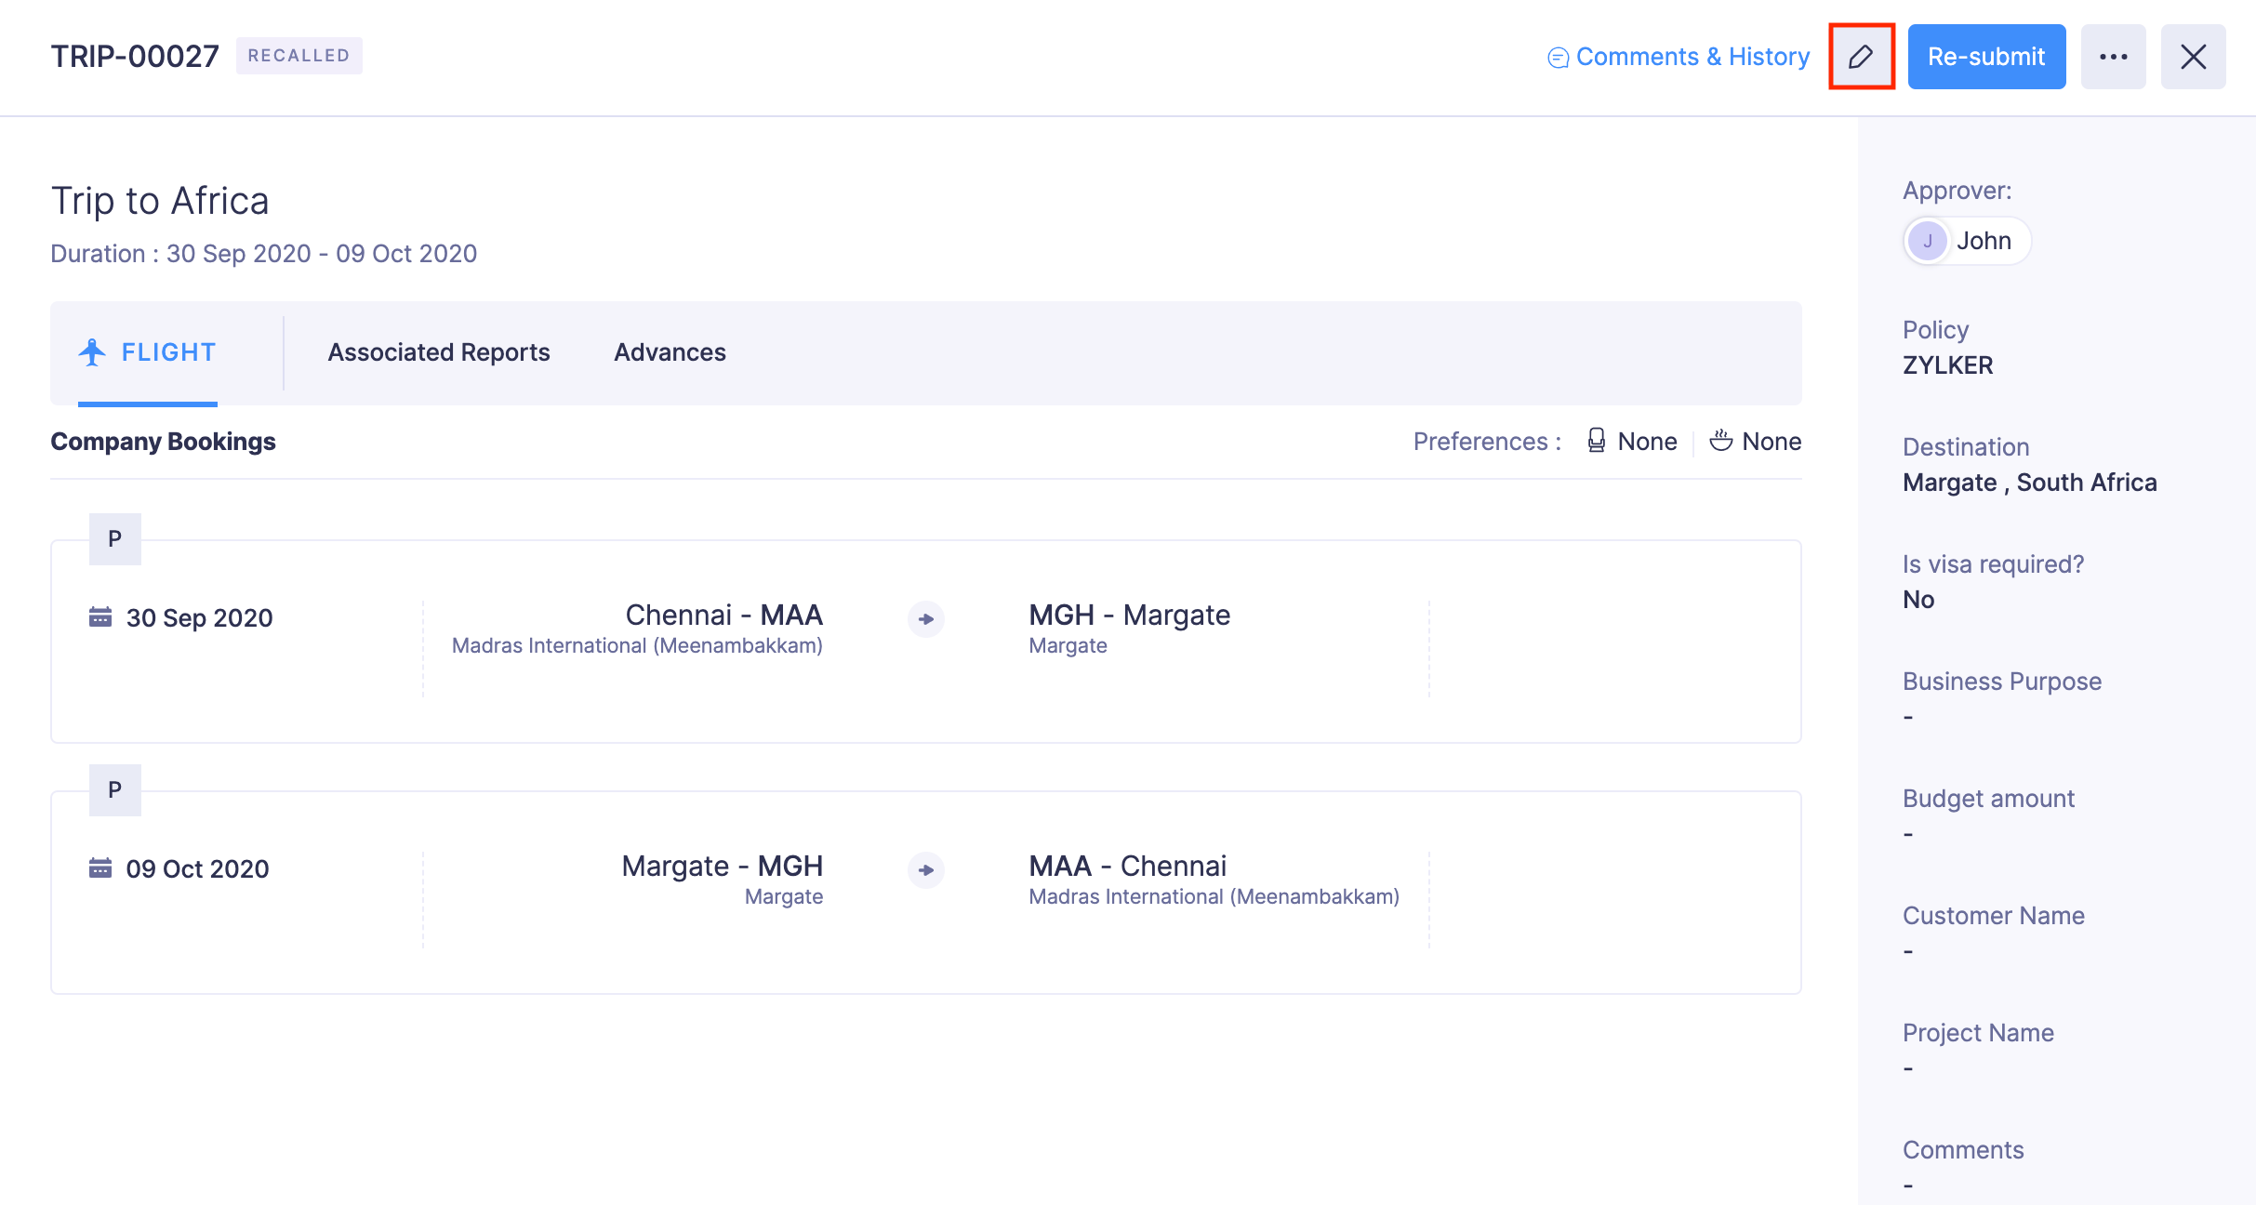Click the P badge on the first flight
The width and height of the screenshot is (2256, 1205).
(x=114, y=539)
